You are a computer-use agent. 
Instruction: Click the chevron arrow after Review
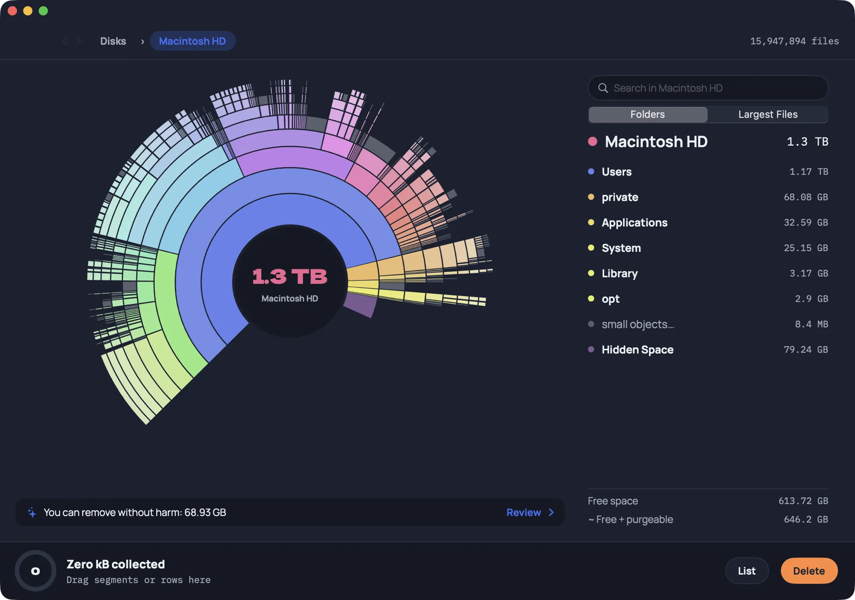[551, 512]
